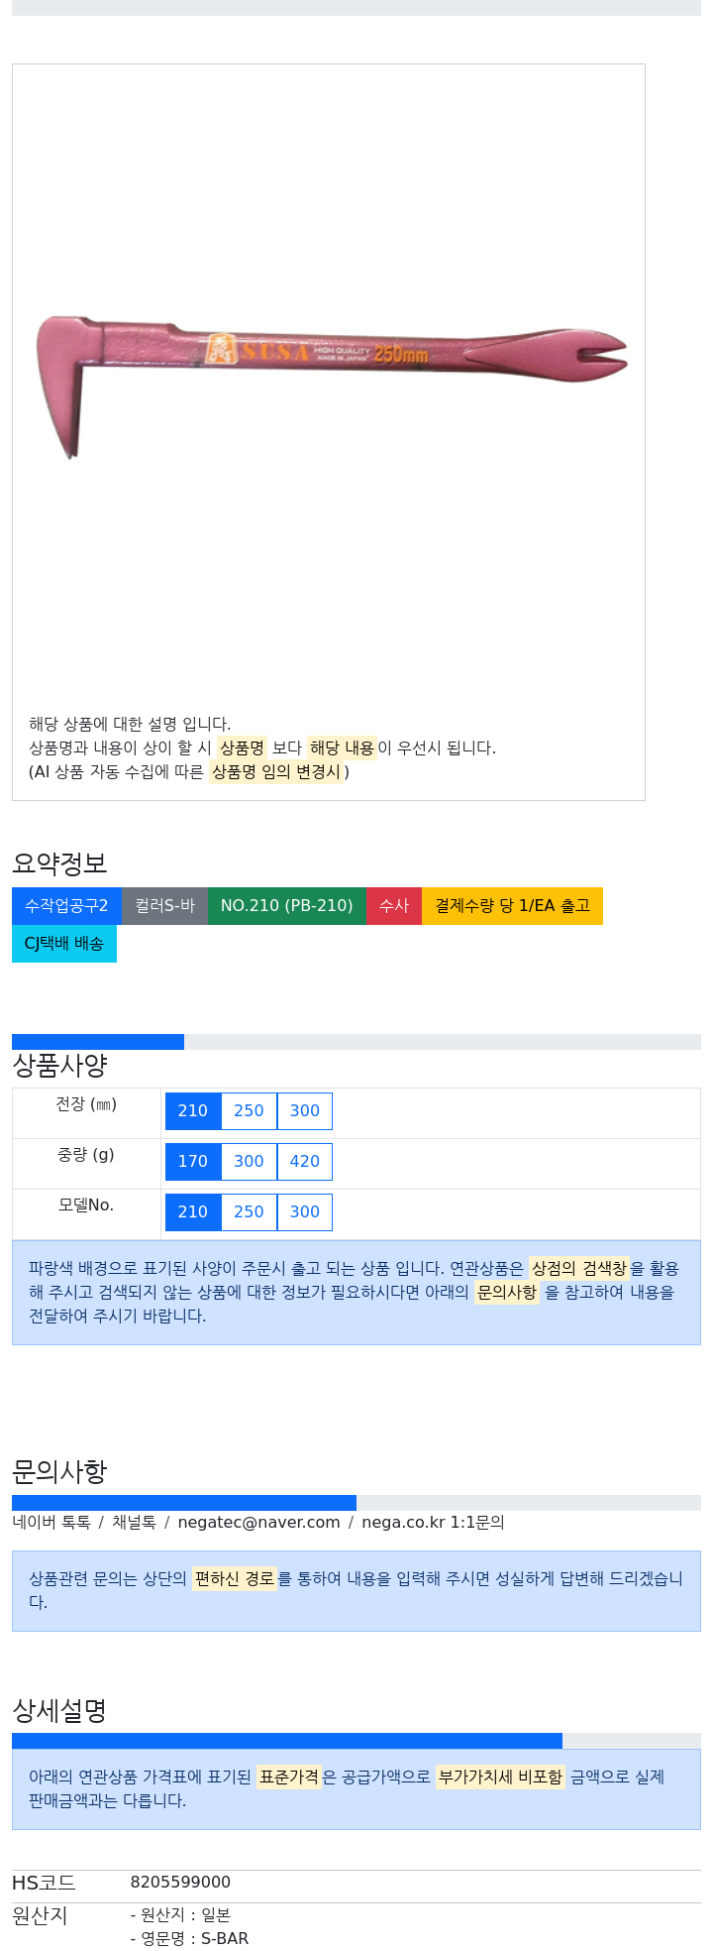Viewport: 713px width, 1951px height.
Task: Click the CJ택배 배송 tag
Action: point(64,943)
